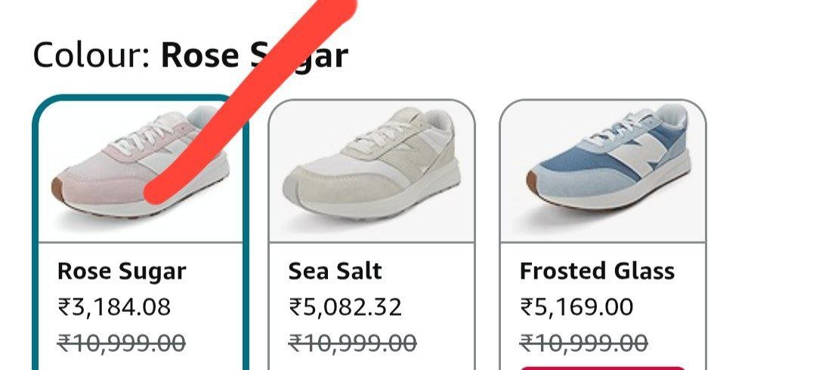Click the struck-through ₹10,999.00 under Frosted Glass
The height and width of the screenshot is (370, 816).
[x=583, y=343]
